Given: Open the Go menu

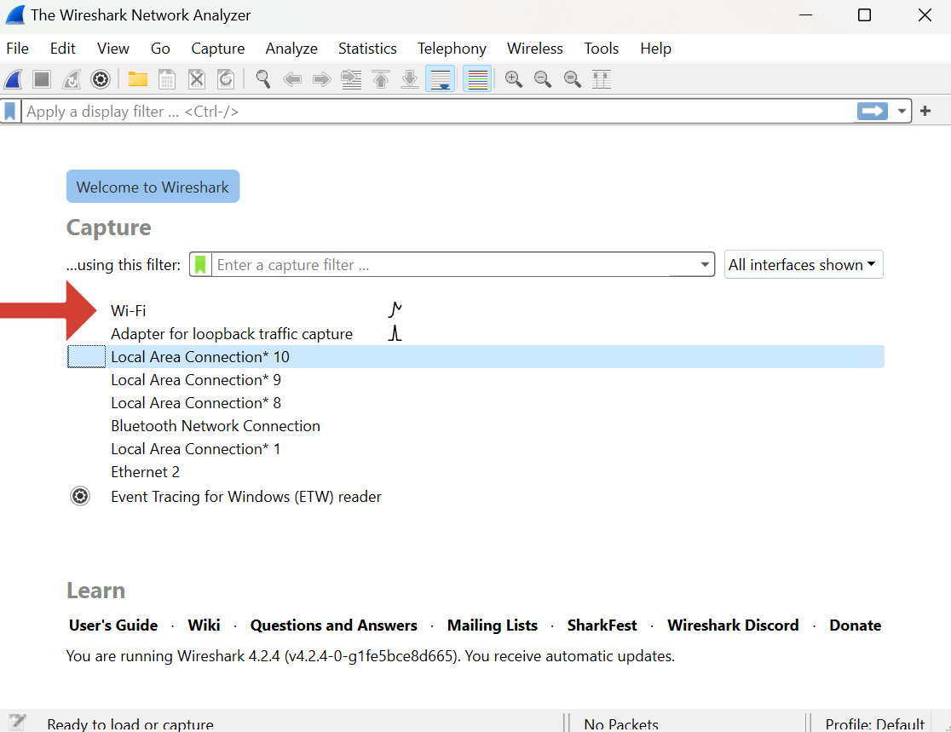Looking at the screenshot, I should [x=160, y=49].
